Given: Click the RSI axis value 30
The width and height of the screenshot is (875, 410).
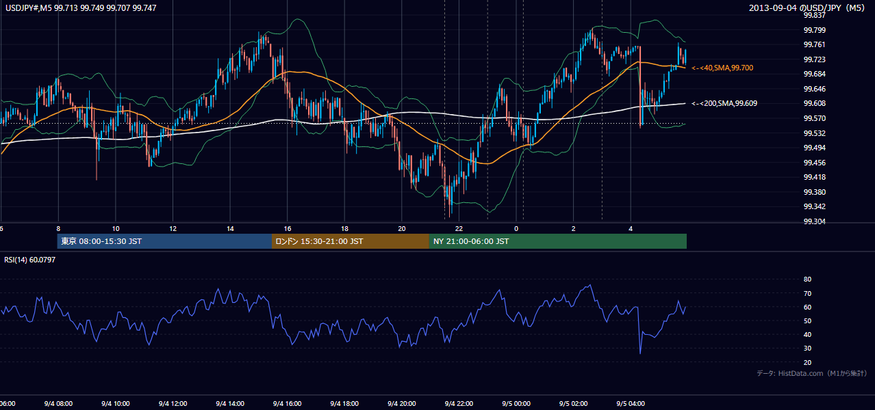Looking at the screenshot, I should pos(807,348).
